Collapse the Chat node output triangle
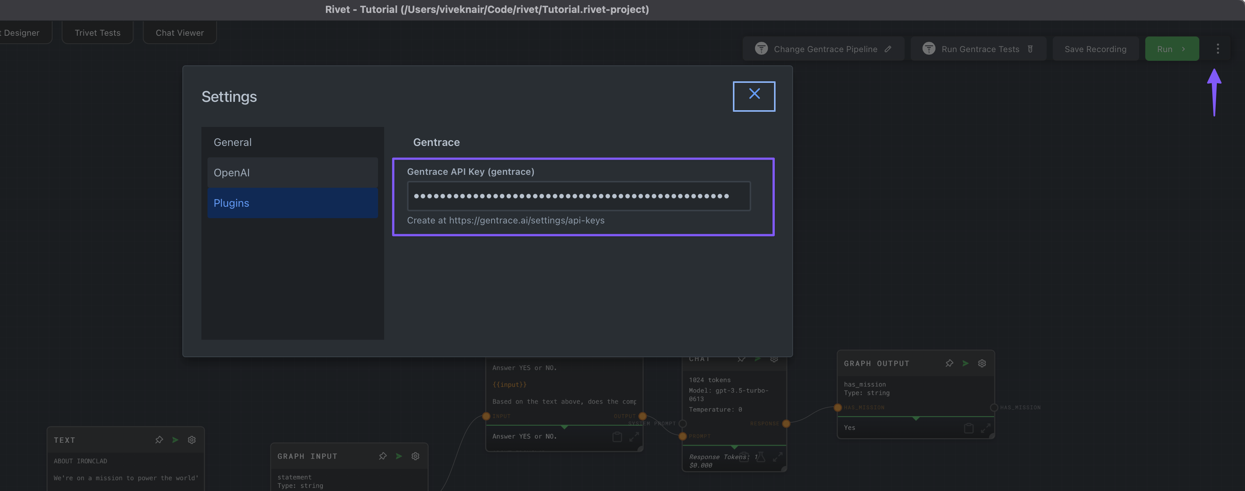This screenshot has width=1245, height=491. pyautogui.click(x=735, y=447)
